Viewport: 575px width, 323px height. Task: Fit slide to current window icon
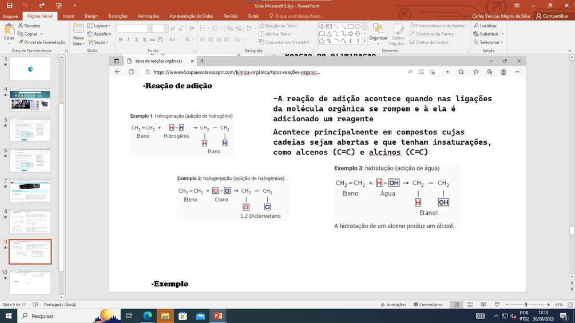570,305
